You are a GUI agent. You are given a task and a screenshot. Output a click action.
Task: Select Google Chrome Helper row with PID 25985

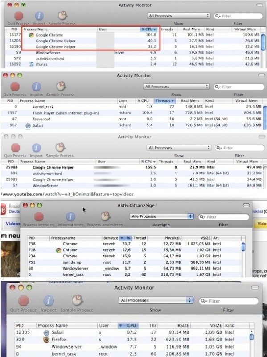coord(132,179)
